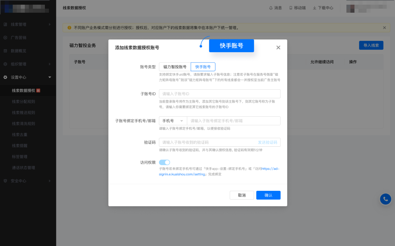Viewport: 395px width, 246px height.
Task: Toggle the 访问权限 switch
Action: tap(164, 162)
